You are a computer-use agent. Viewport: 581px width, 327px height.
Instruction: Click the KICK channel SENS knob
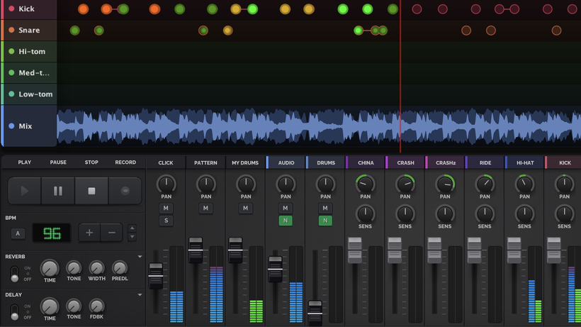[x=564, y=214]
